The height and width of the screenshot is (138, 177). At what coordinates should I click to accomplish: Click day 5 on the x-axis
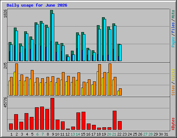[32, 134]
